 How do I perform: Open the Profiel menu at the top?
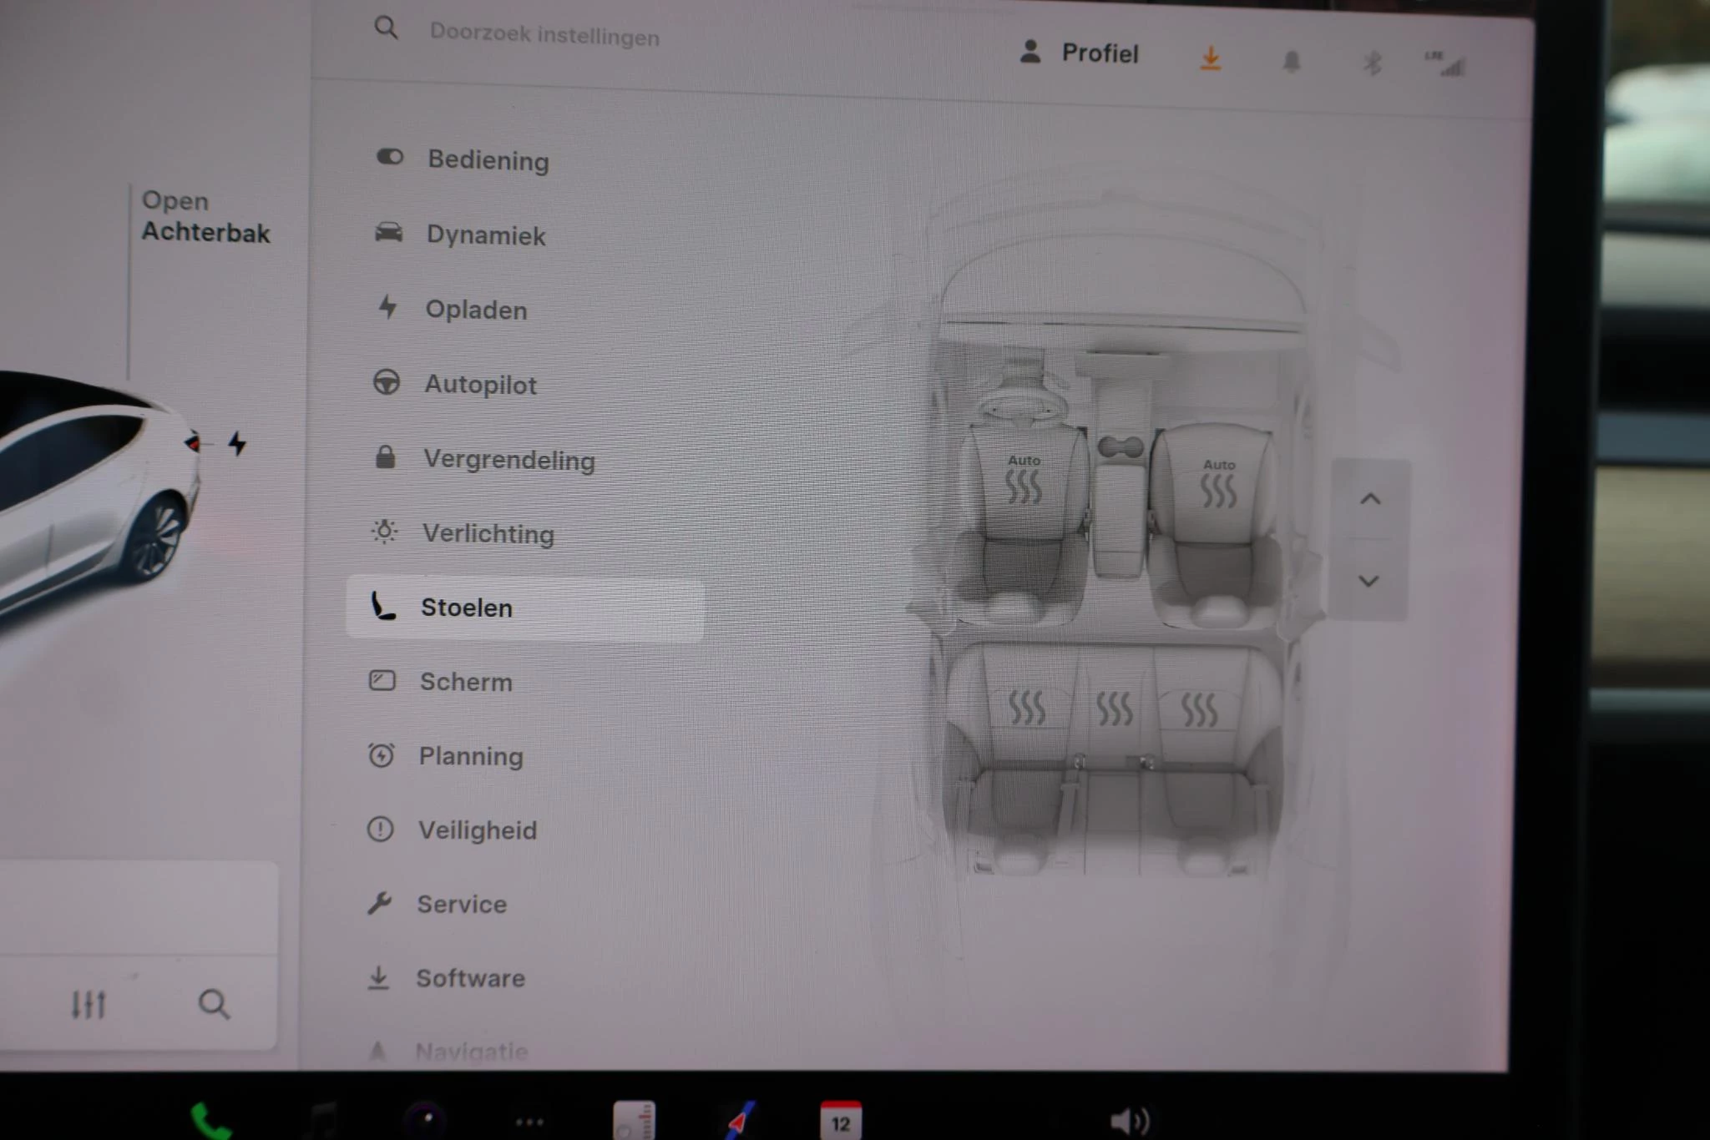[x=1079, y=53]
